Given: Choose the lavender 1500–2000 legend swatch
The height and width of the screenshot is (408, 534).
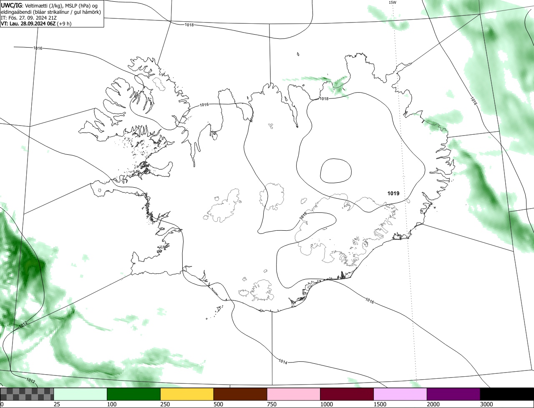Looking at the screenshot, I should point(400,394).
